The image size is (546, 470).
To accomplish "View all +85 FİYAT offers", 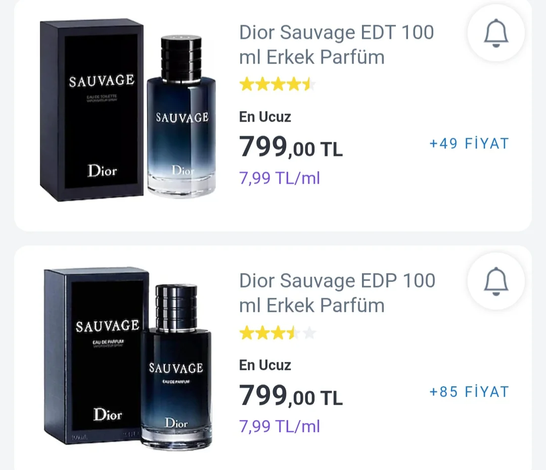I will (x=469, y=392).
